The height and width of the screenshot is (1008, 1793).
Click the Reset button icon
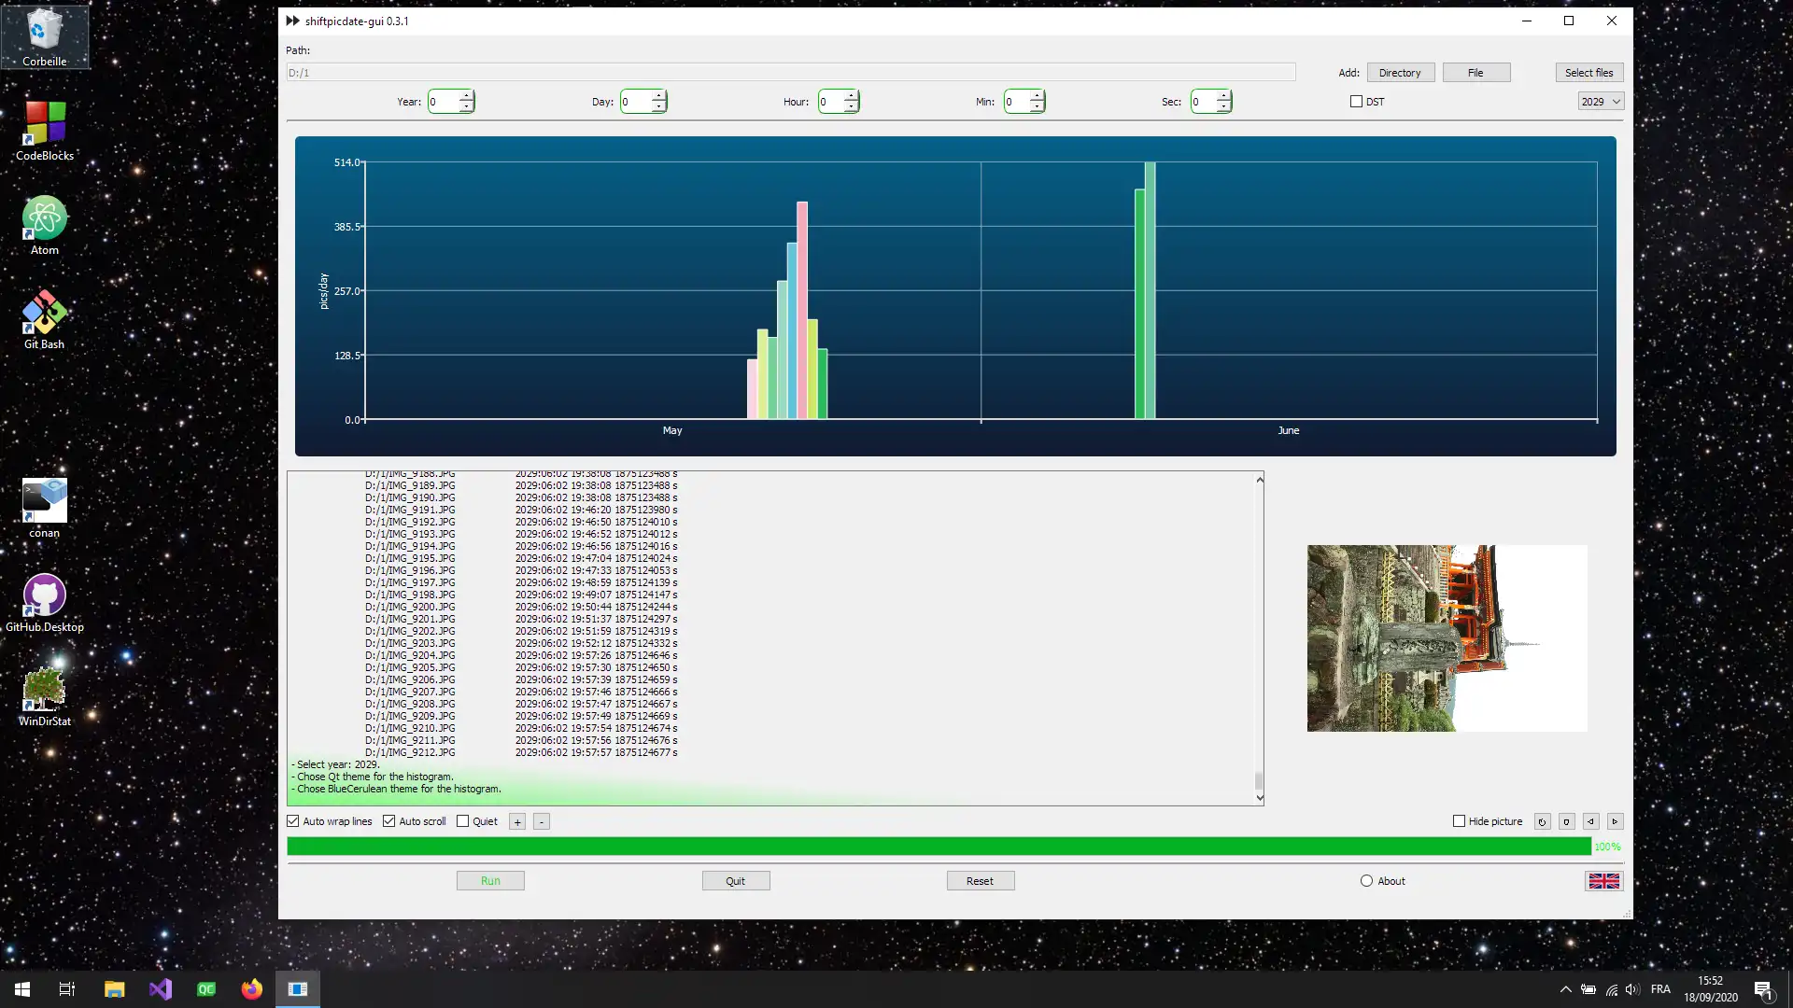pyautogui.click(x=979, y=880)
